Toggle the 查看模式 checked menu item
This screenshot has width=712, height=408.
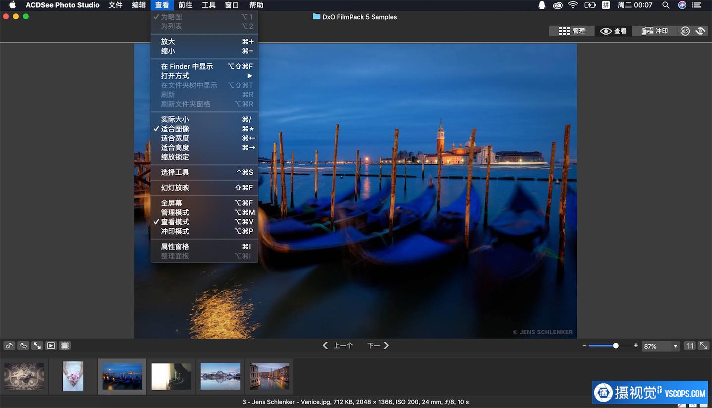tap(175, 222)
